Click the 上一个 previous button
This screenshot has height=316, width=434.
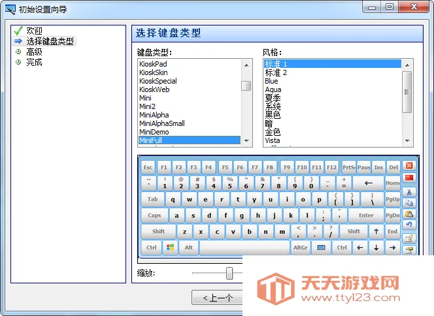(217, 298)
